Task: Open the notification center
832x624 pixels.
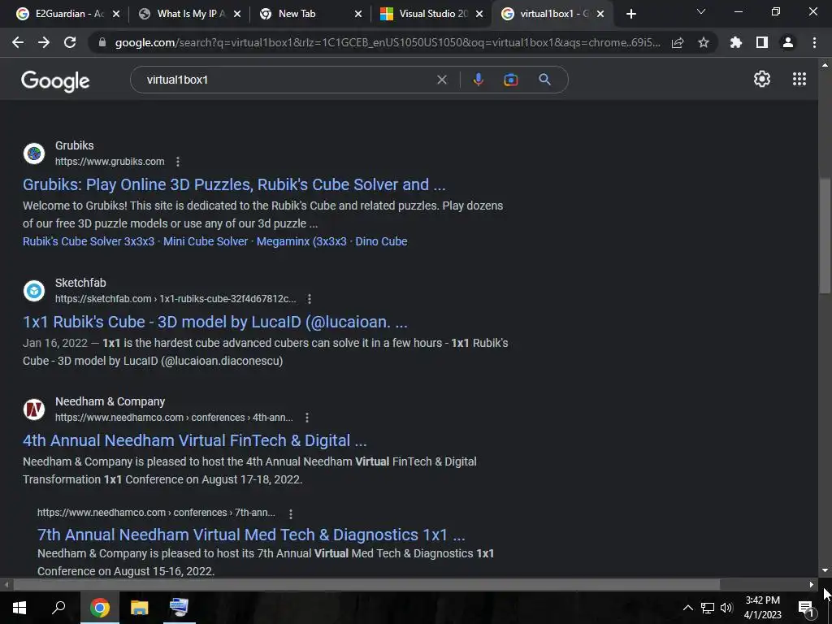Action: [x=806, y=608]
